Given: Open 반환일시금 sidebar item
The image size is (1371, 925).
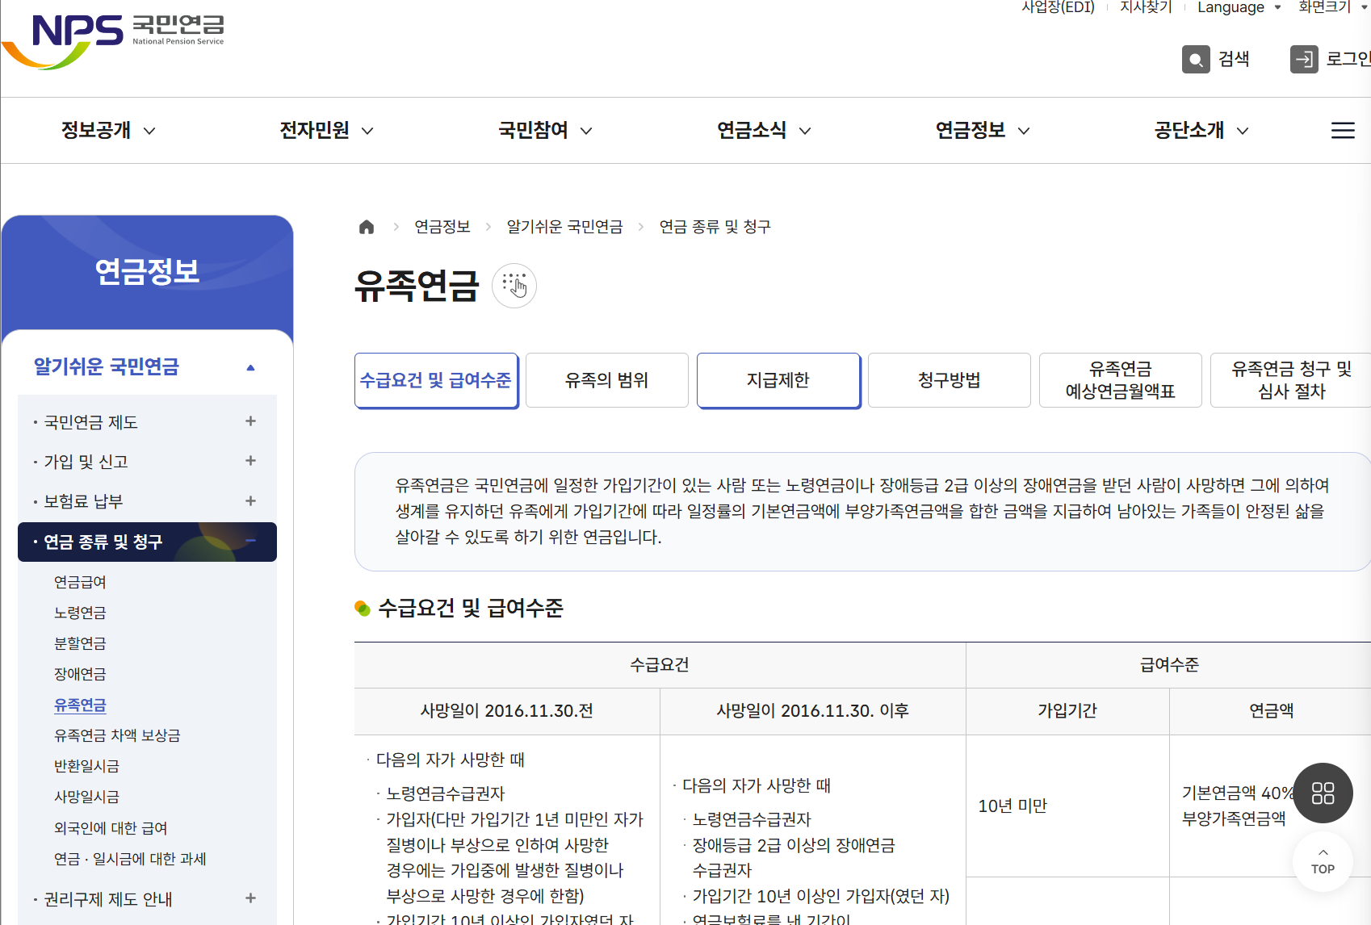Looking at the screenshot, I should [86, 766].
